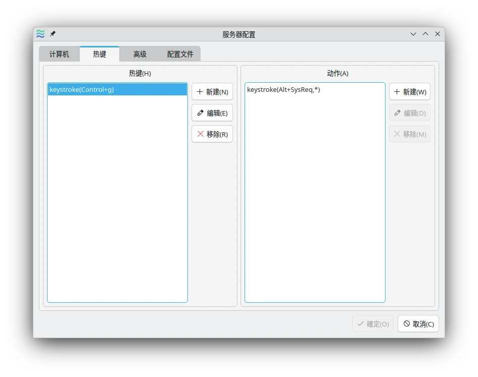The width and height of the screenshot is (478, 377).
Task: Edit the selected hotkey with 编辑(E)
Action: (x=212, y=113)
